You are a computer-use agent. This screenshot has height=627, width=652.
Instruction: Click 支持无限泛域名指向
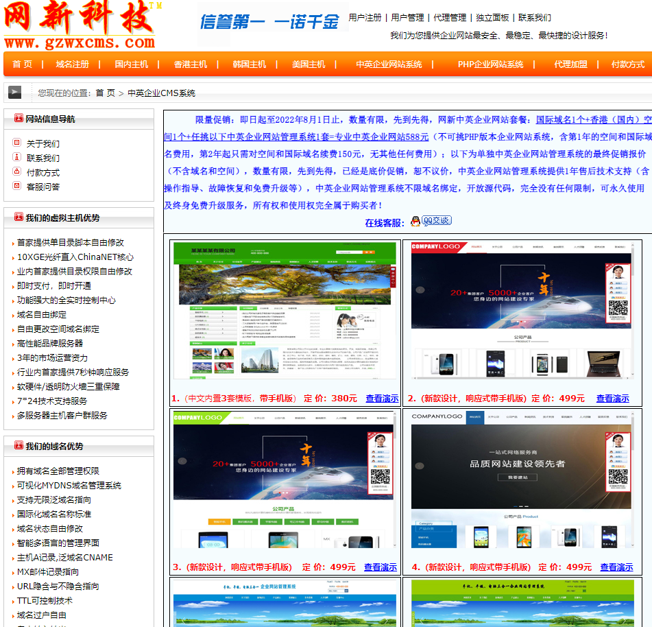pos(54,499)
